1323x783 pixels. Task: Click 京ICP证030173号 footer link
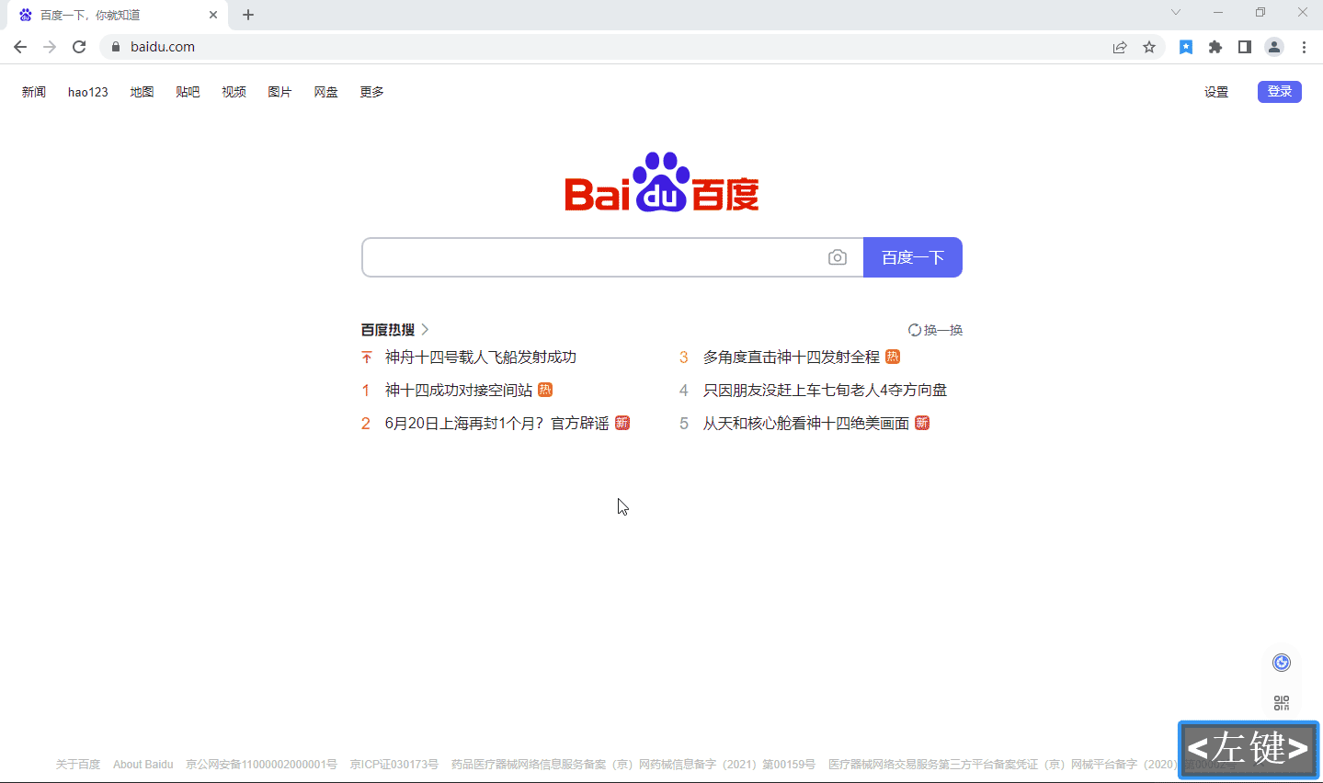394,765
